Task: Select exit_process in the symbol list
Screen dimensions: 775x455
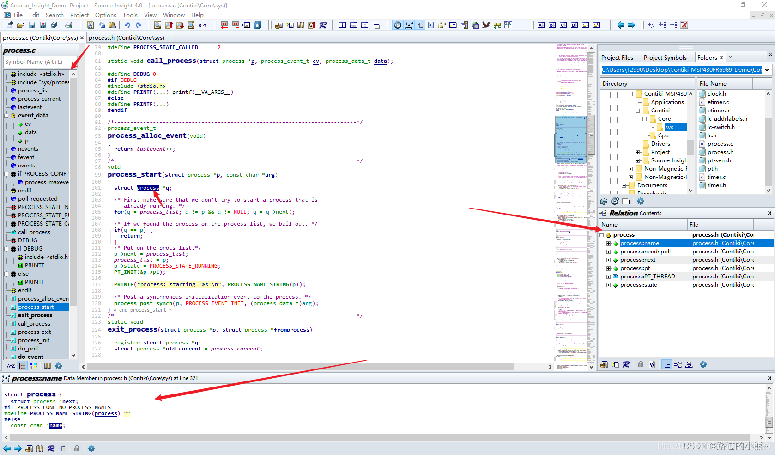Action: pyautogui.click(x=35, y=315)
